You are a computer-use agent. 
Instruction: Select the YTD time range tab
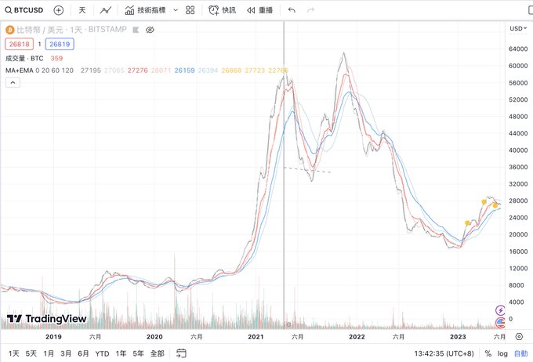click(102, 353)
